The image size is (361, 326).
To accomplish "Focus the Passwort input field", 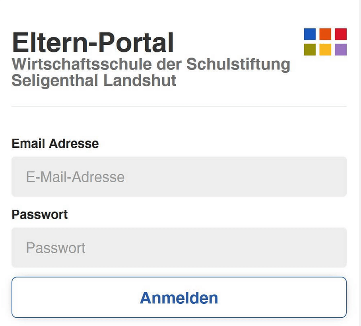I will (179, 248).
